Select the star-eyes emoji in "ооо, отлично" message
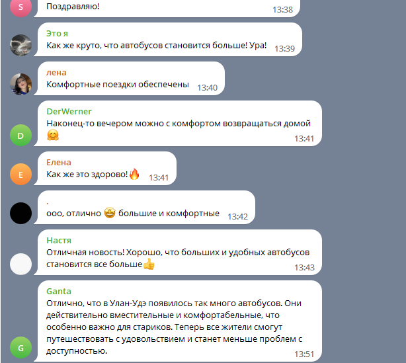Image resolution: width=406 pixels, height=363 pixels. 110,213
